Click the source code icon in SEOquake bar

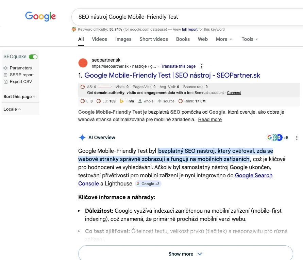pyautogui.click(x=159, y=101)
